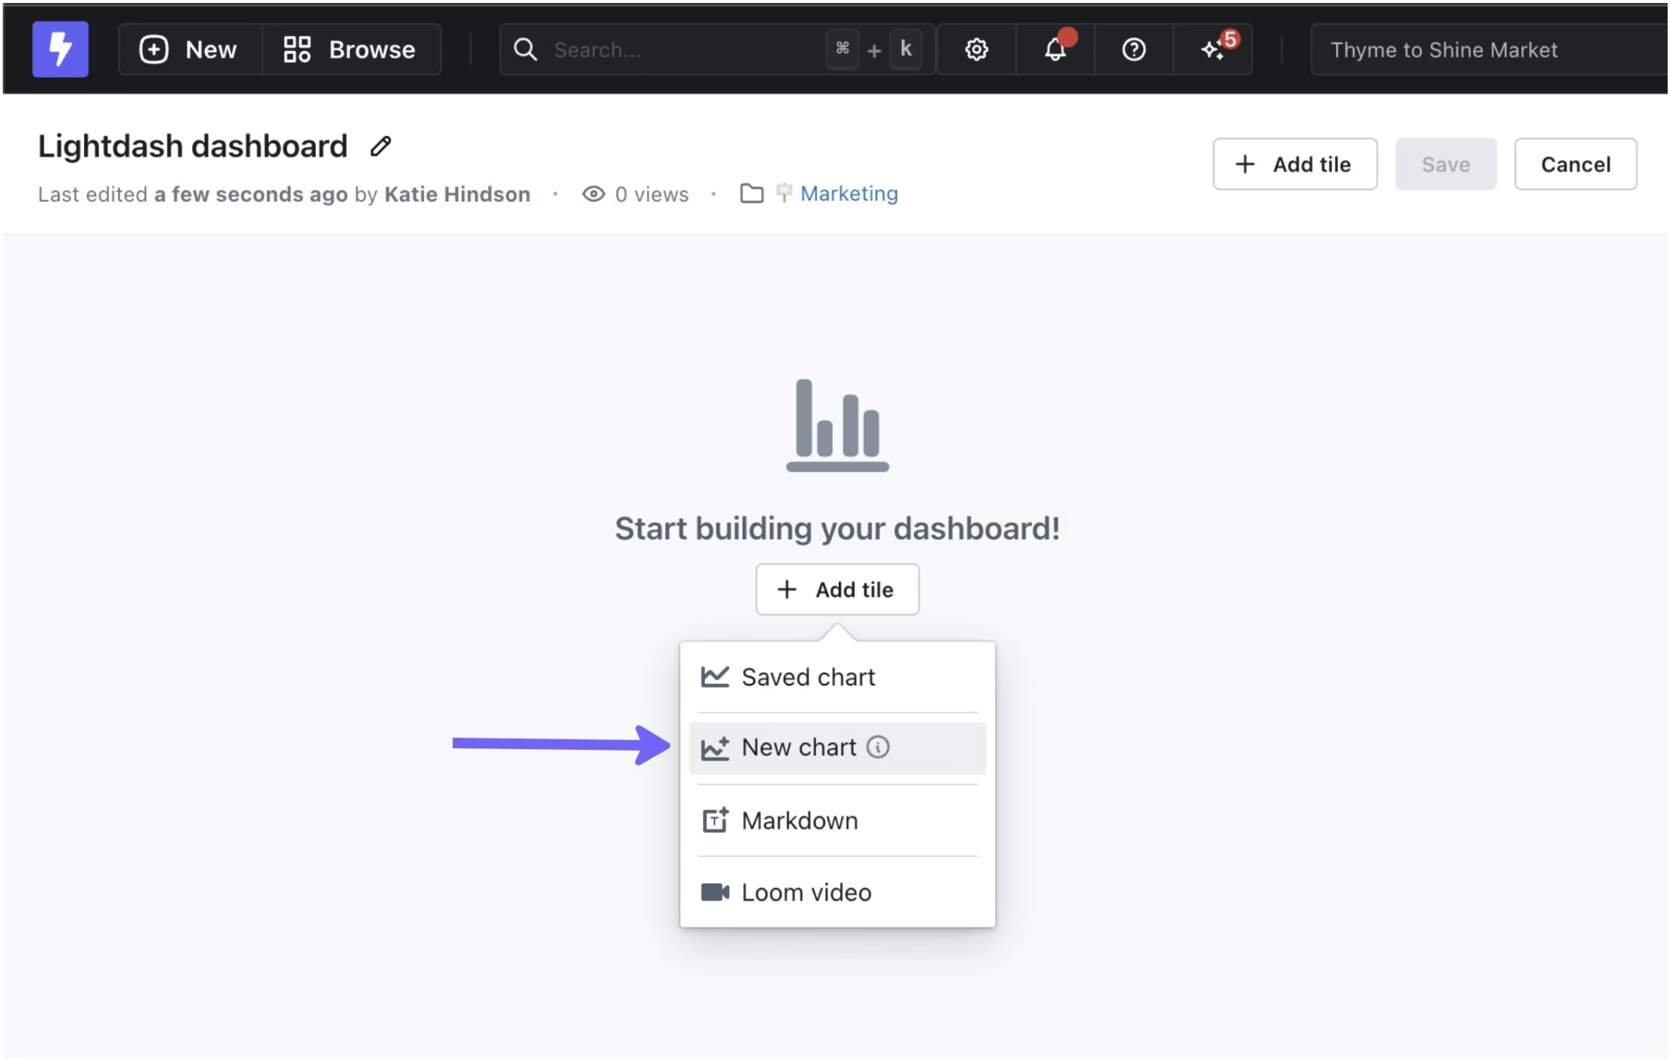
Task: Select New chart from the tile menu
Action: point(798,747)
